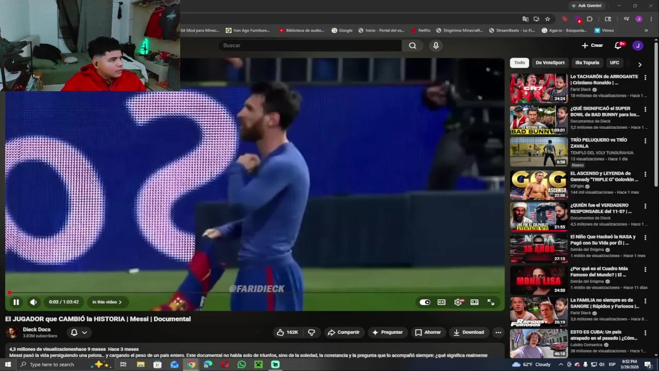
Task: Select the 'UFC' filter chip
Action: click(x=615, y=63)
